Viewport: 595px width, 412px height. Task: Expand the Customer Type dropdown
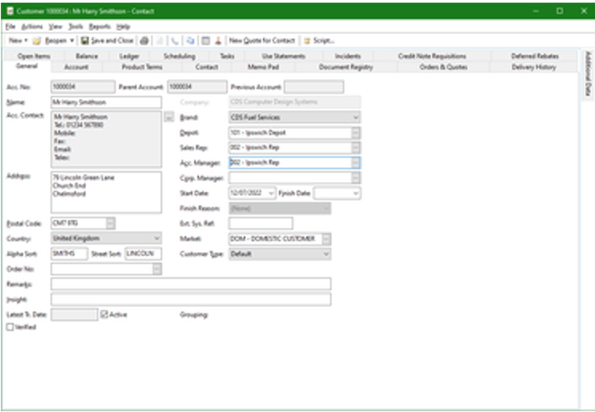(326, 254)
